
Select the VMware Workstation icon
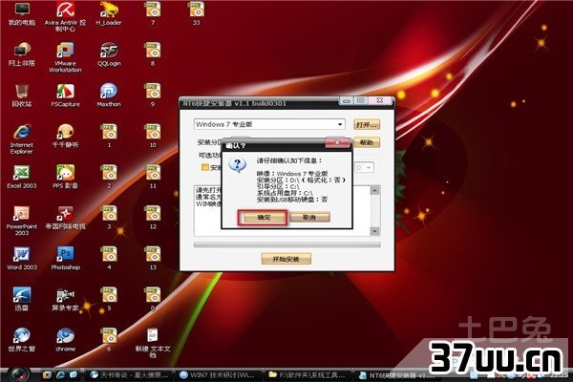65,57
